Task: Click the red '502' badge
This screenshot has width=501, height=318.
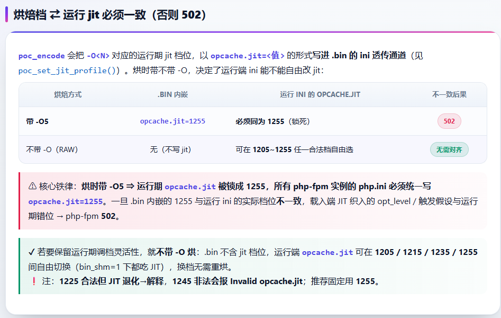Action: [x=449, y=121]
